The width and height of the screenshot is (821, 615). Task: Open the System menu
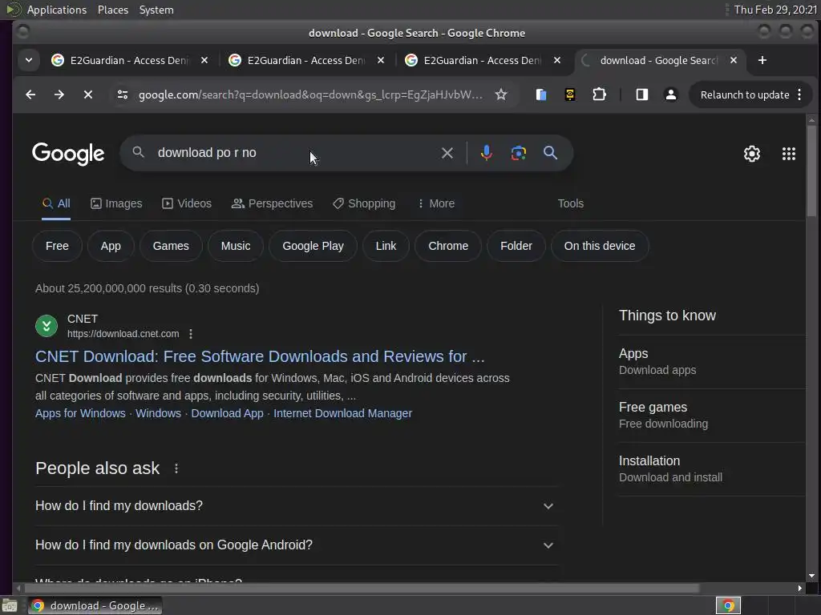[156, 10]
